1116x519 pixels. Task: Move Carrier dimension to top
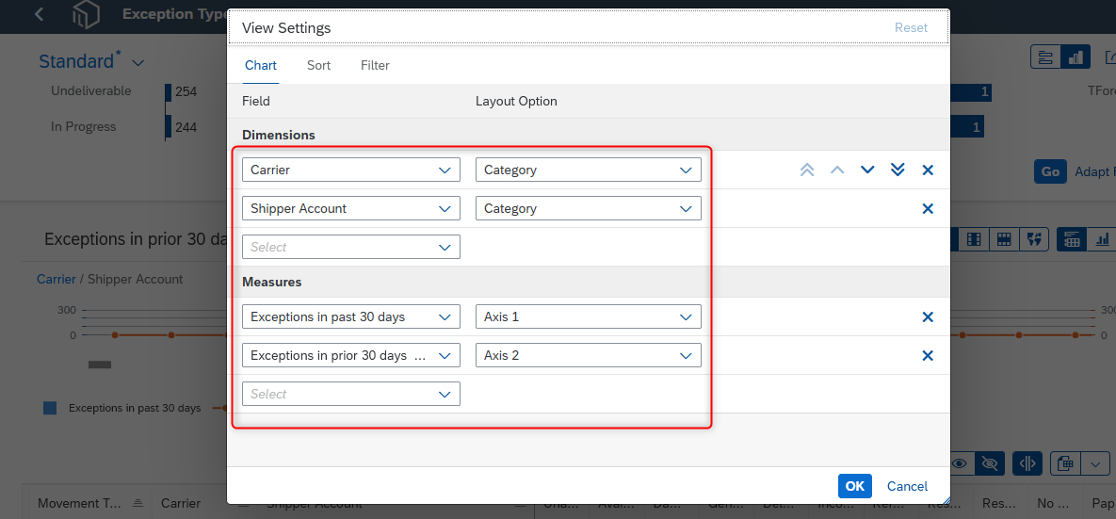[806, 170]
